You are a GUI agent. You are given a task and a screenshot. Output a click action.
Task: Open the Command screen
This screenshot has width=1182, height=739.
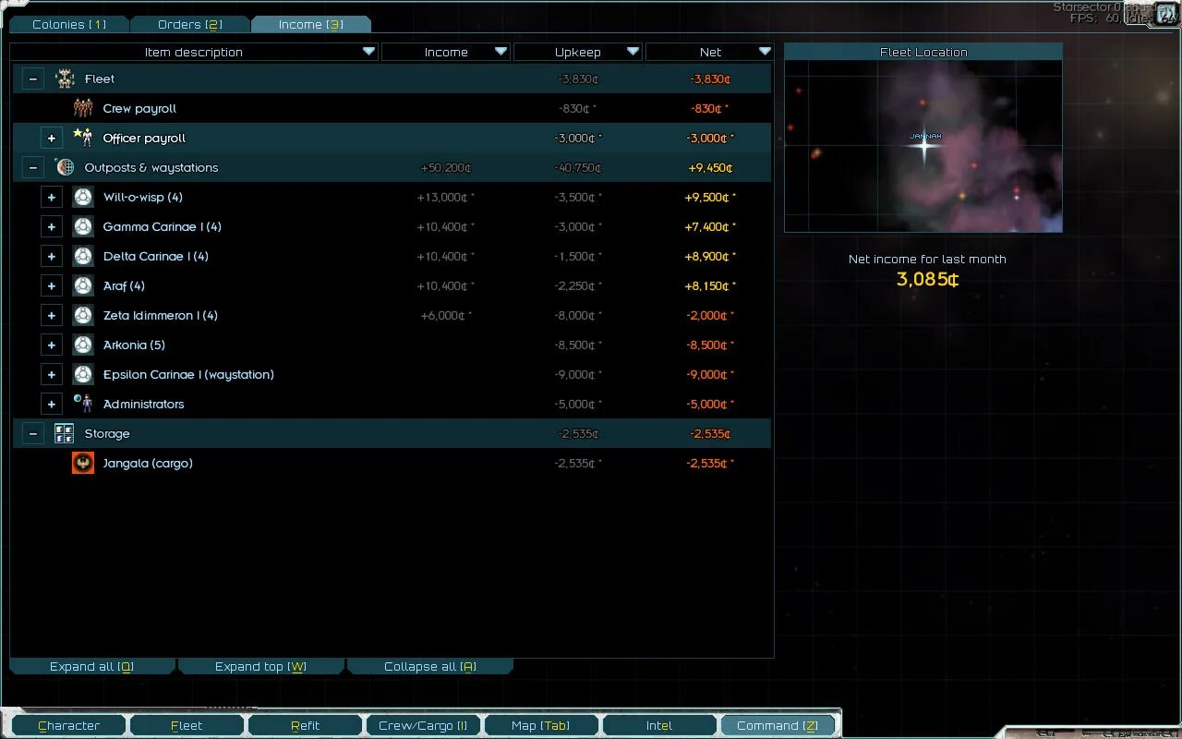pyautogui.click(x=778, y=726)
